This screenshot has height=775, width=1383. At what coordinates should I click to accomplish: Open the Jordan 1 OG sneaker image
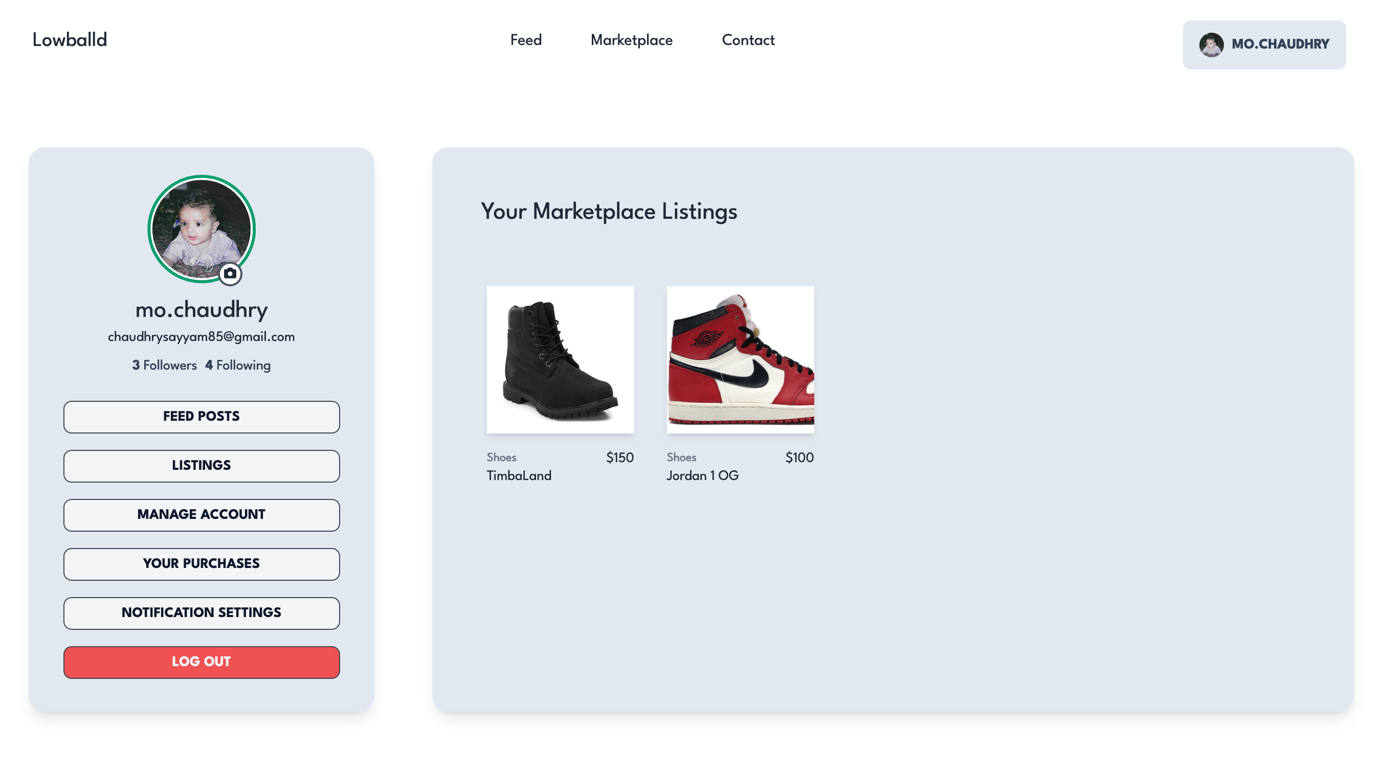tap(740, 359)
